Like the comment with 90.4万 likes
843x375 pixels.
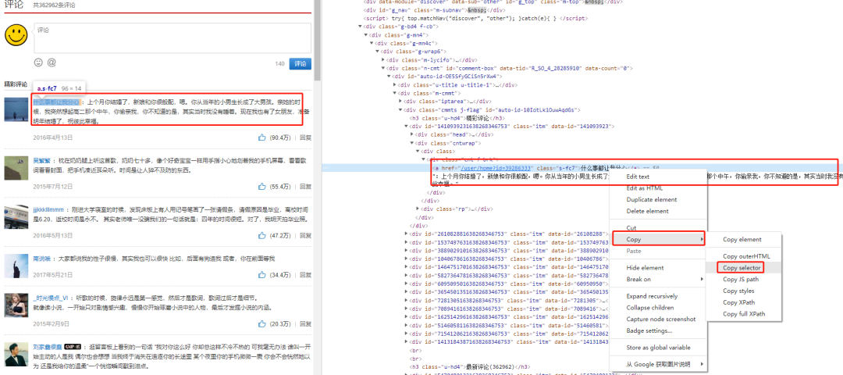pos(261,137)
